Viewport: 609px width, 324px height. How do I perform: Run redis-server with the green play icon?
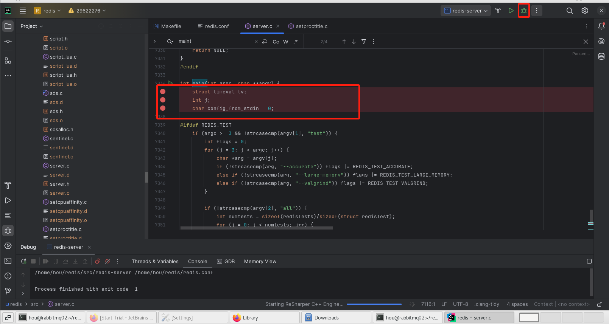(x=511, y=11)
